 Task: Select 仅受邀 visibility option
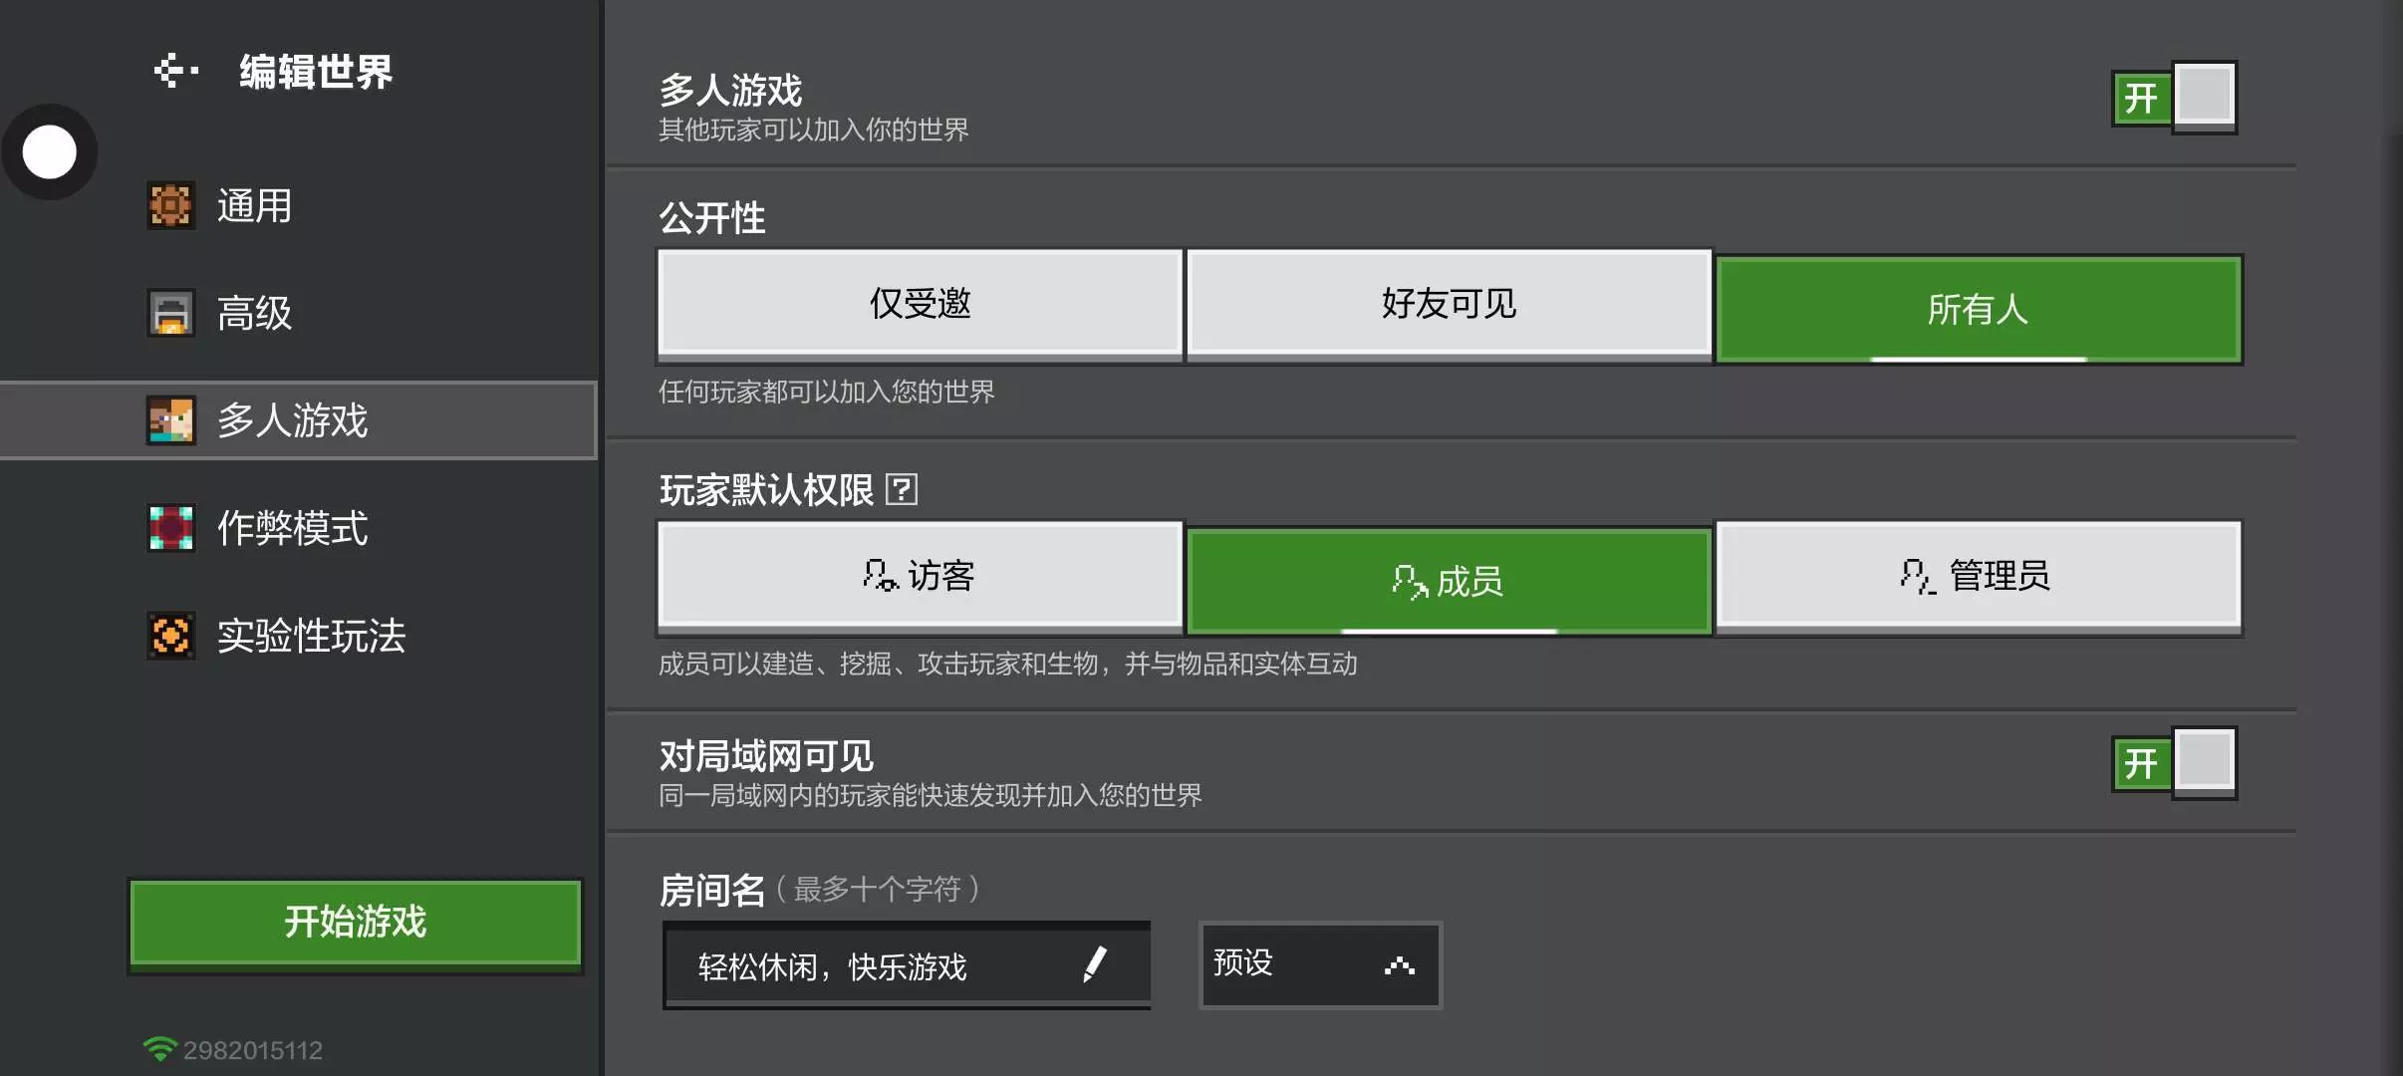[x=920, y=304]
